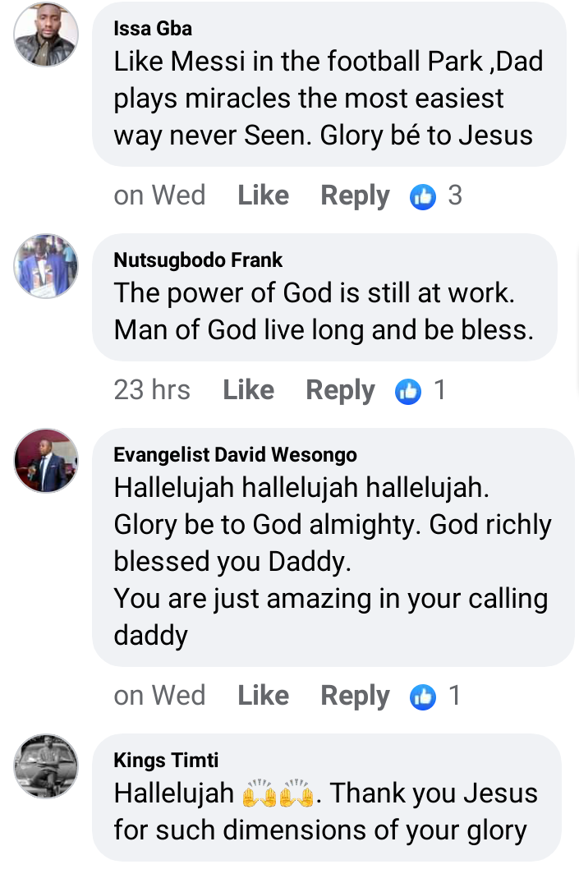Open the Kings Timti profile name link
Image resolution: width=579 pixels, height=869 pixels.
[x=166, y=761]
